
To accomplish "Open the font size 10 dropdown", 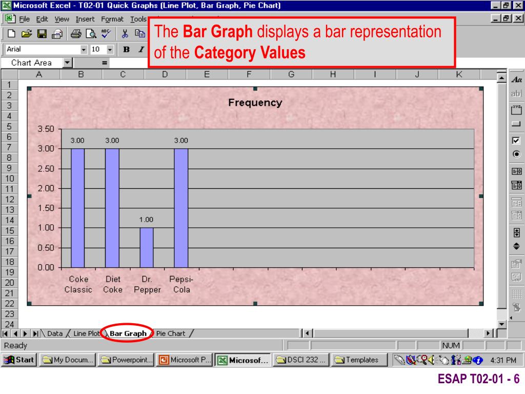I will pyautogui.click(x=110, y=50).
